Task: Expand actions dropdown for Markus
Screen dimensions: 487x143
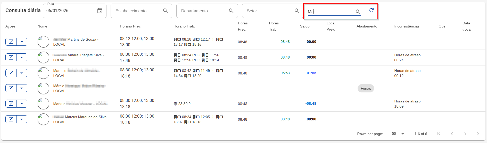Action: (x=22, y=103)
